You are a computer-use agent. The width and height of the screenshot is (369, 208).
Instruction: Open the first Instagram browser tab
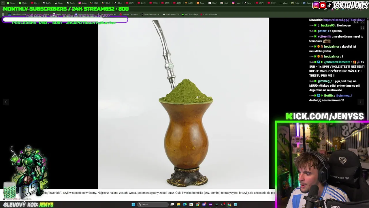tap(82, 3)
